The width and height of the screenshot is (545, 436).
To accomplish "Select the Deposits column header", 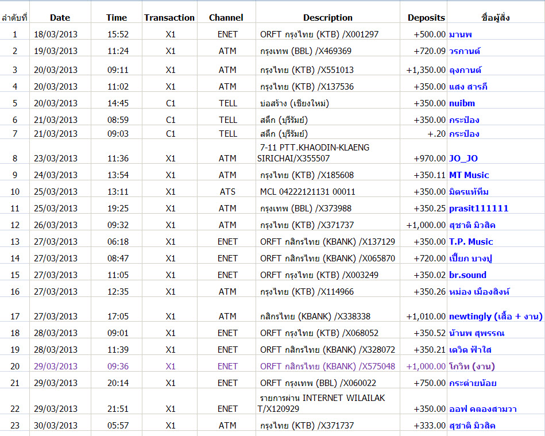I will coord(426,18).
